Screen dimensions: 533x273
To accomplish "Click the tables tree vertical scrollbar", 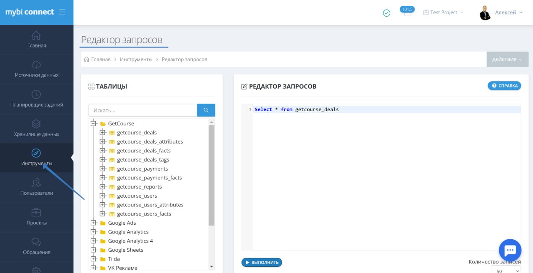I will click(212, 175).
